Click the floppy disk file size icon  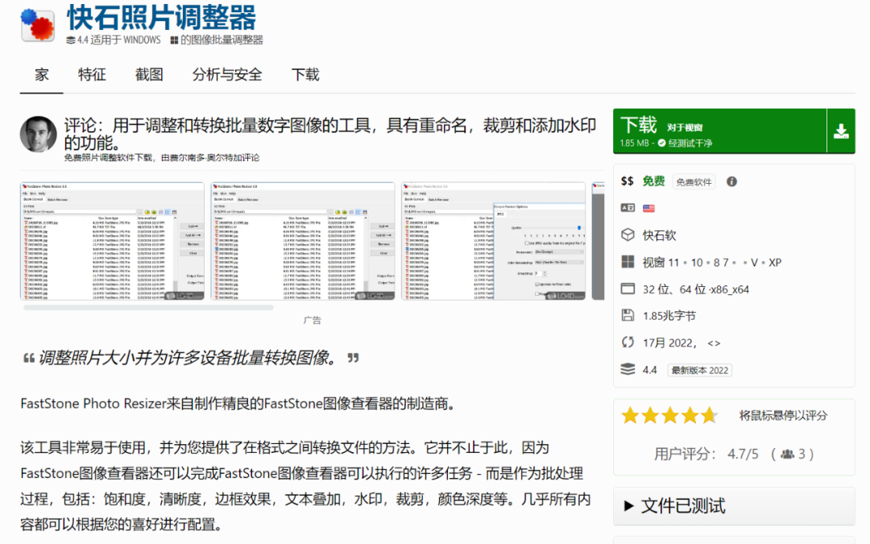click(628, 315)
